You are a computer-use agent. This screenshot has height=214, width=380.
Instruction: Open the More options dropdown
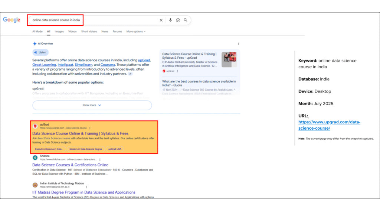pyautogui.click(x=136, y=32)
